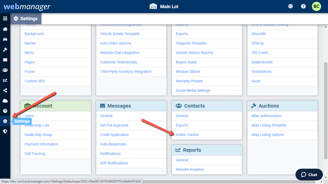328x184 pixels.
Task: Open Warranty Presets link
Action: pos(189,81)
